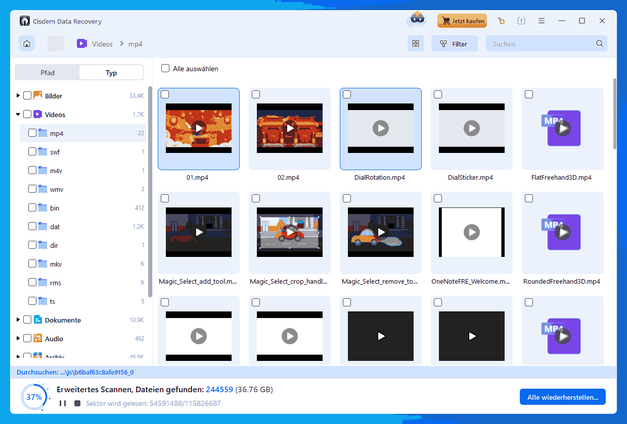Select checkbox for Bilder category
Image resolution: width=627 pixels, height=424 pixels.
tap(27, 95)
